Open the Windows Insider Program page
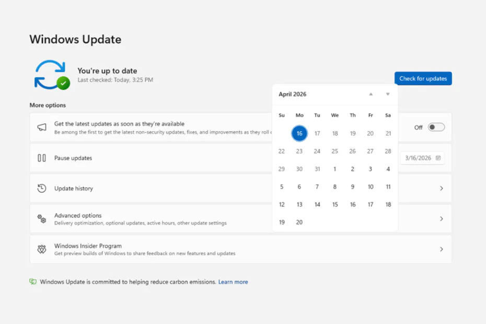Image resolution: width=486 pixels, height=324 pixels. click(x=441, y=249)
